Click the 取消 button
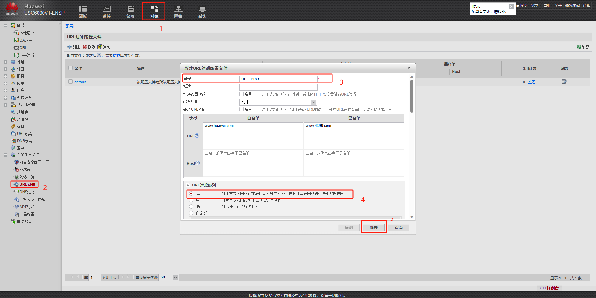 point(398,228)
